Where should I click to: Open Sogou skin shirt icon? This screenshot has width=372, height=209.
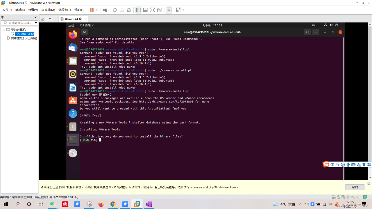click(364, 165)
